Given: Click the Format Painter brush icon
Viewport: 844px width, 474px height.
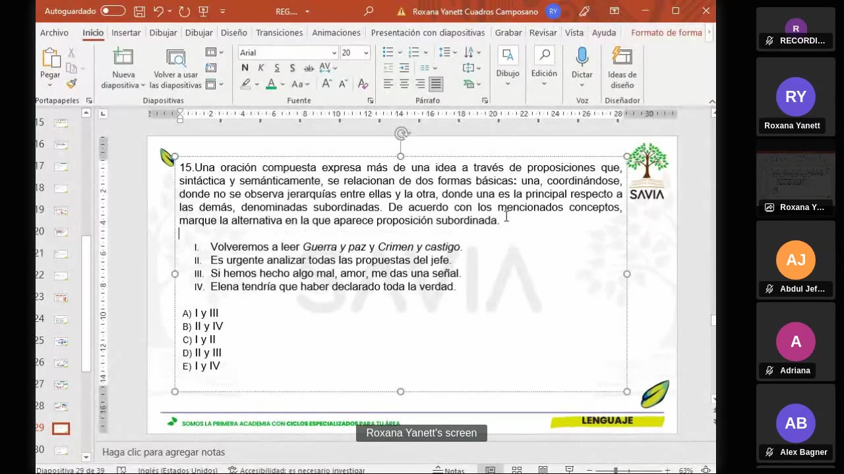Looking at the screenshot, I should click(x=72, y=84).
